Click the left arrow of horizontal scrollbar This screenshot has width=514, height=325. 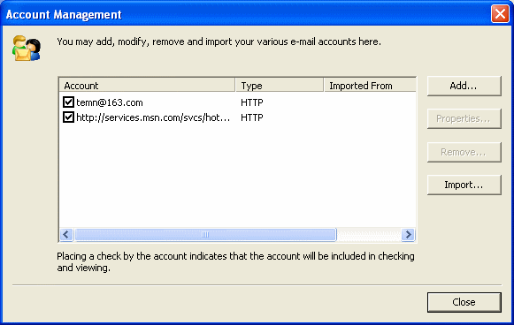point(66,234)
